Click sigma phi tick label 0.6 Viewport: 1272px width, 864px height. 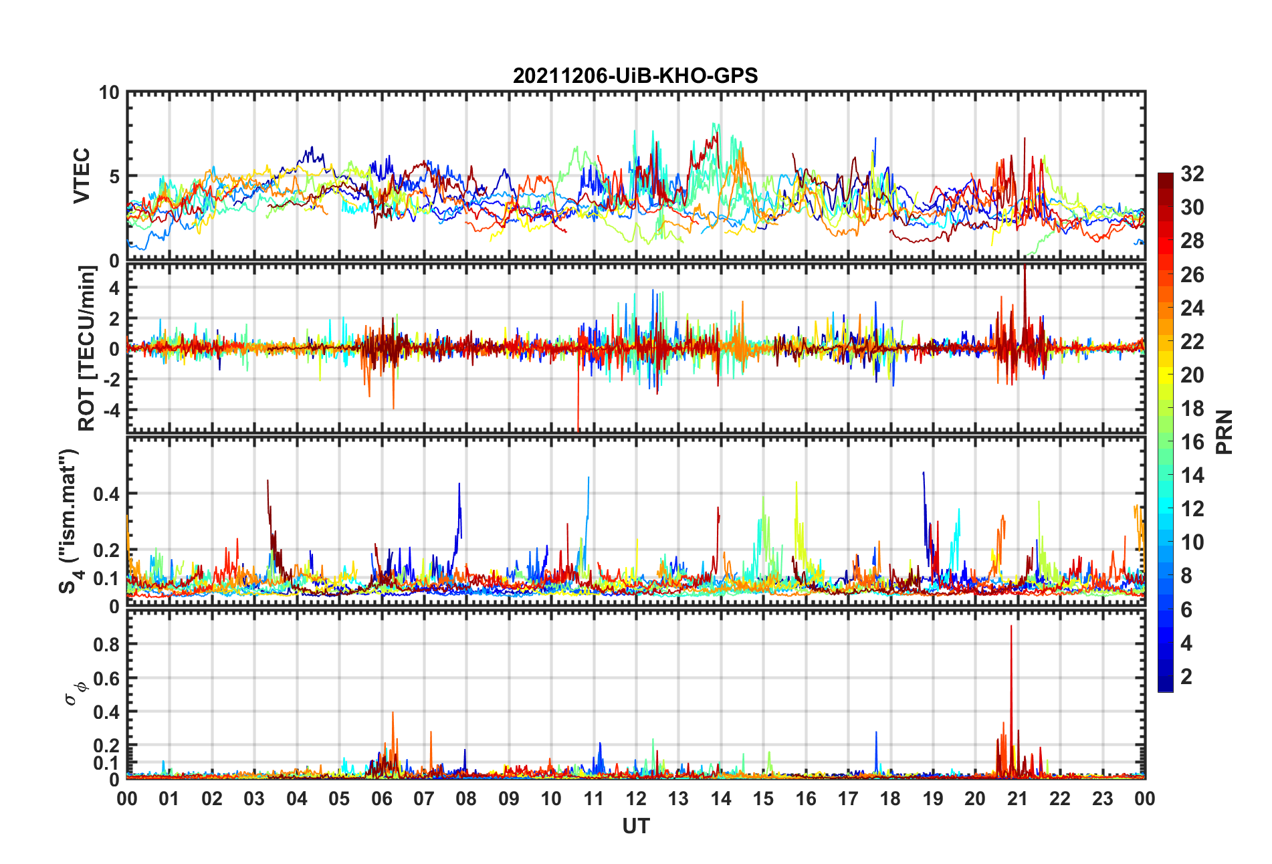click(107, 678)
